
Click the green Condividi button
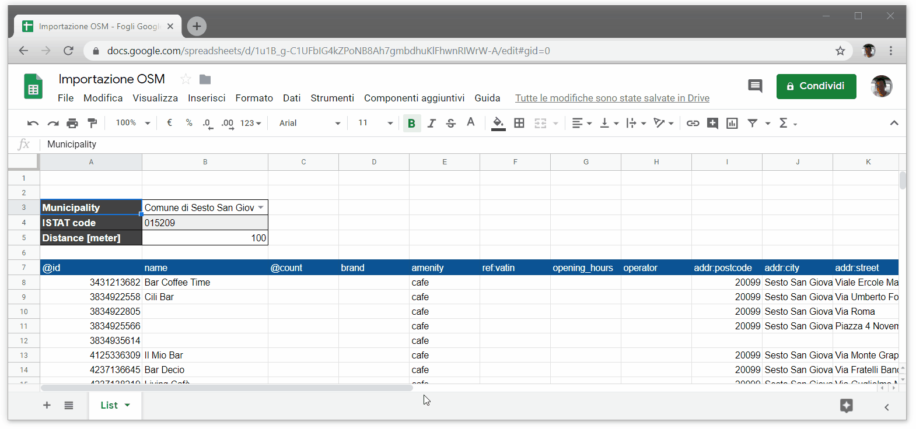[x=816, y=86]
